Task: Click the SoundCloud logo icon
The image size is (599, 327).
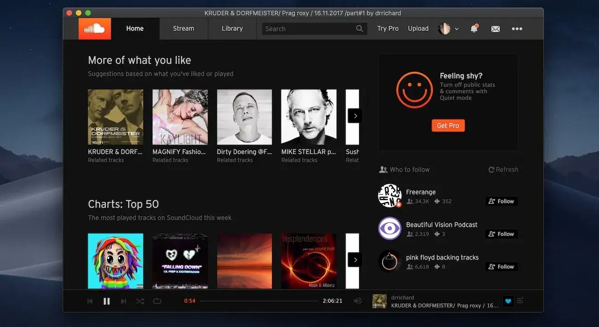Action: coord(94,29)
